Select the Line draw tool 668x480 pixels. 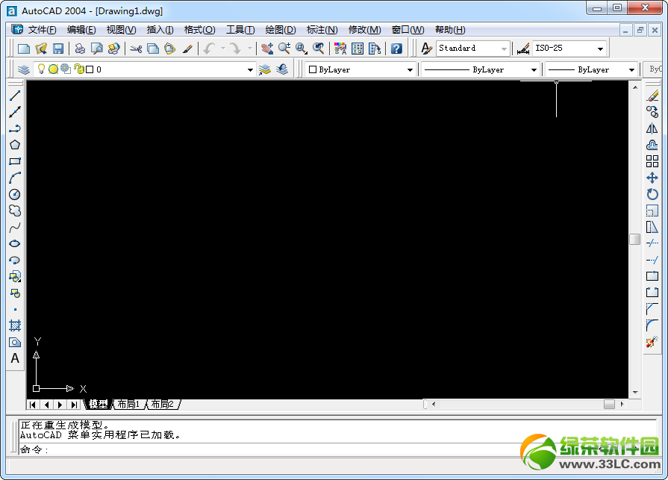(15, 96)
